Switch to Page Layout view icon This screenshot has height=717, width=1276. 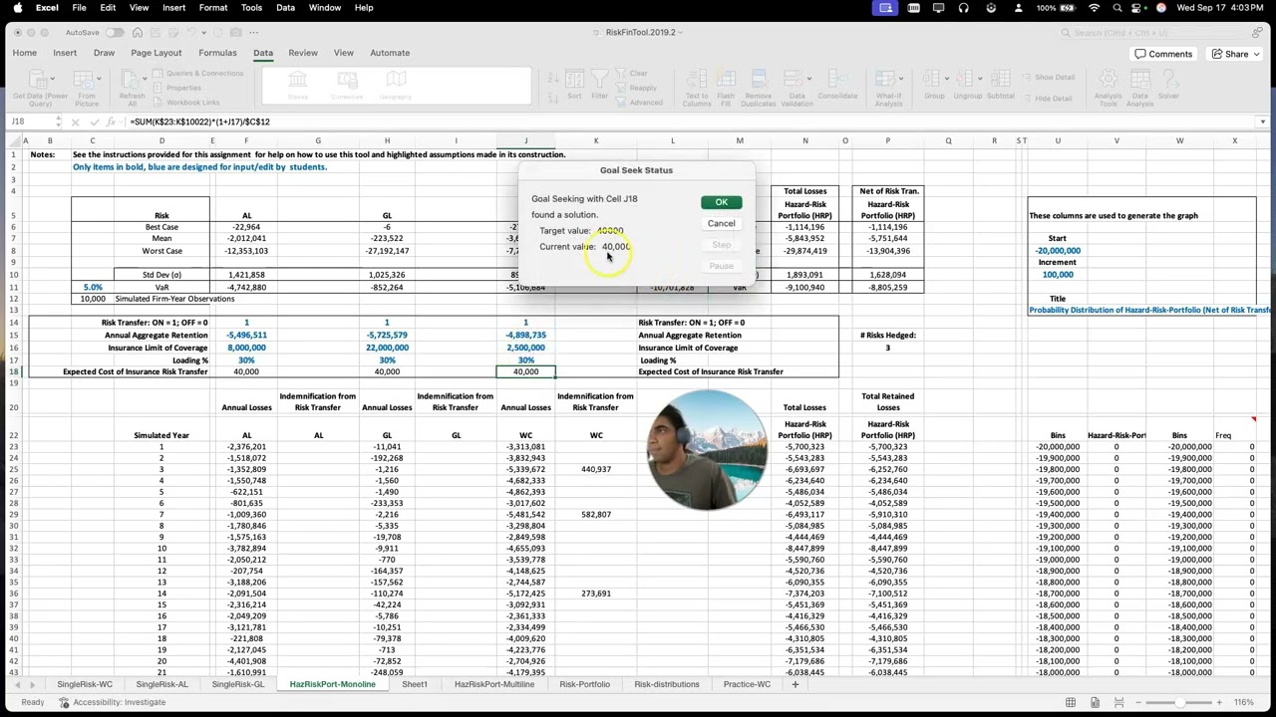point(1095,702)
